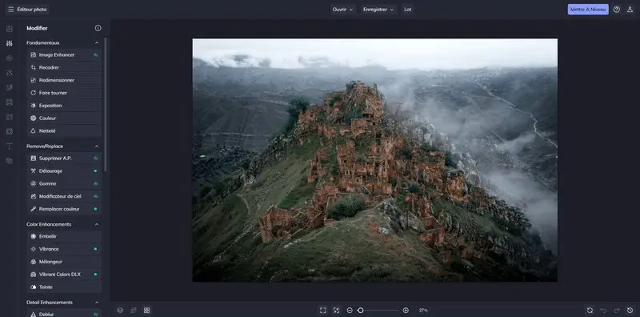Select the Faire tourner rotate tool

(x=65, y=93)
